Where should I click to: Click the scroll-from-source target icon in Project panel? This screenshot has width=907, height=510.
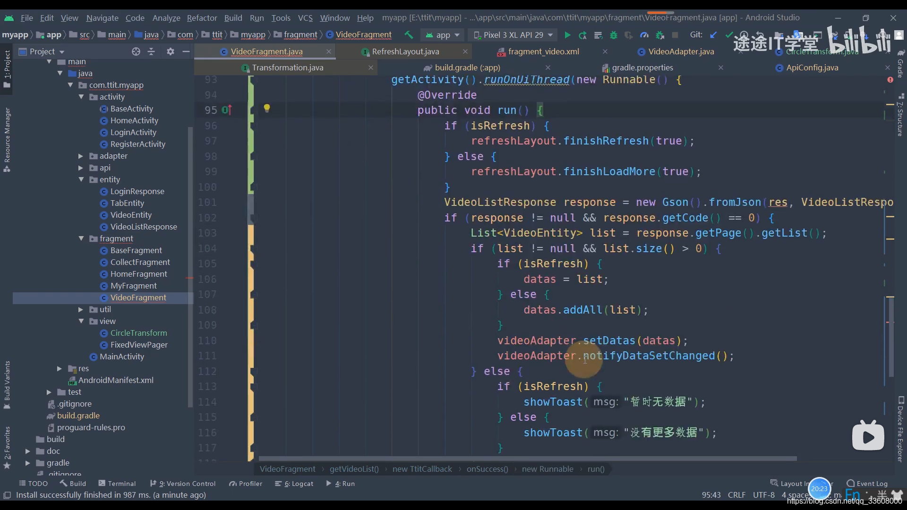coord(136,51)
